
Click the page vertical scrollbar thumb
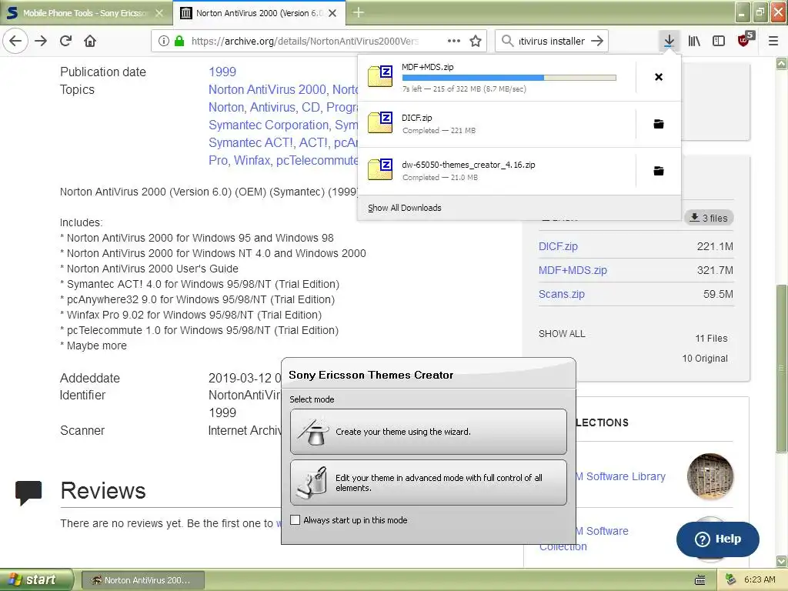pyautogui.click(x=781, y=369)
